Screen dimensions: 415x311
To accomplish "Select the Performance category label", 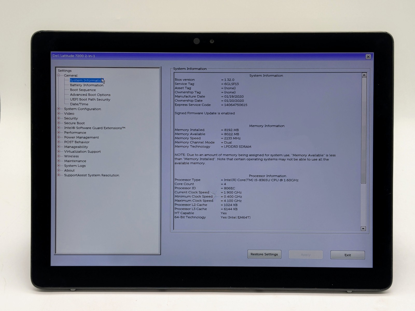I will point(75,132).
